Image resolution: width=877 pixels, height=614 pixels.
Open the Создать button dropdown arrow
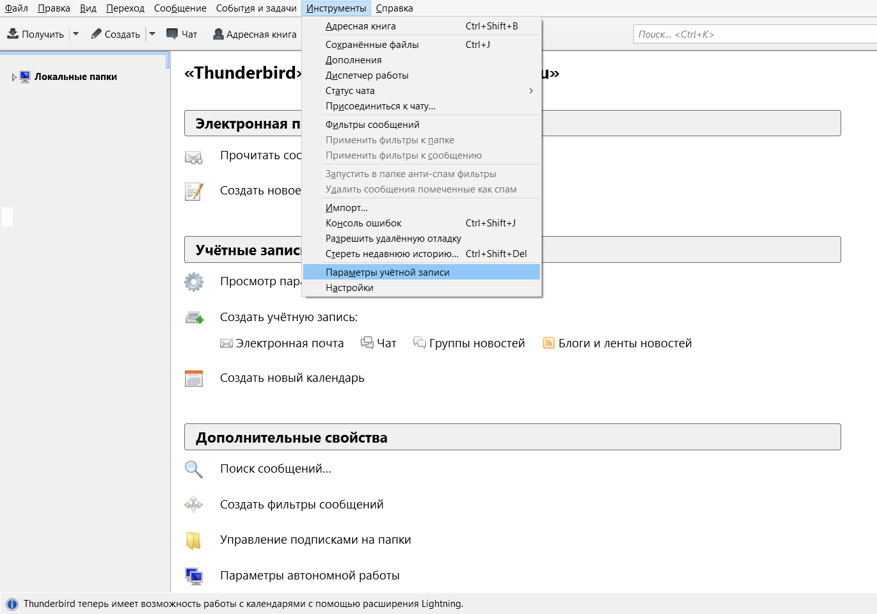152,34
